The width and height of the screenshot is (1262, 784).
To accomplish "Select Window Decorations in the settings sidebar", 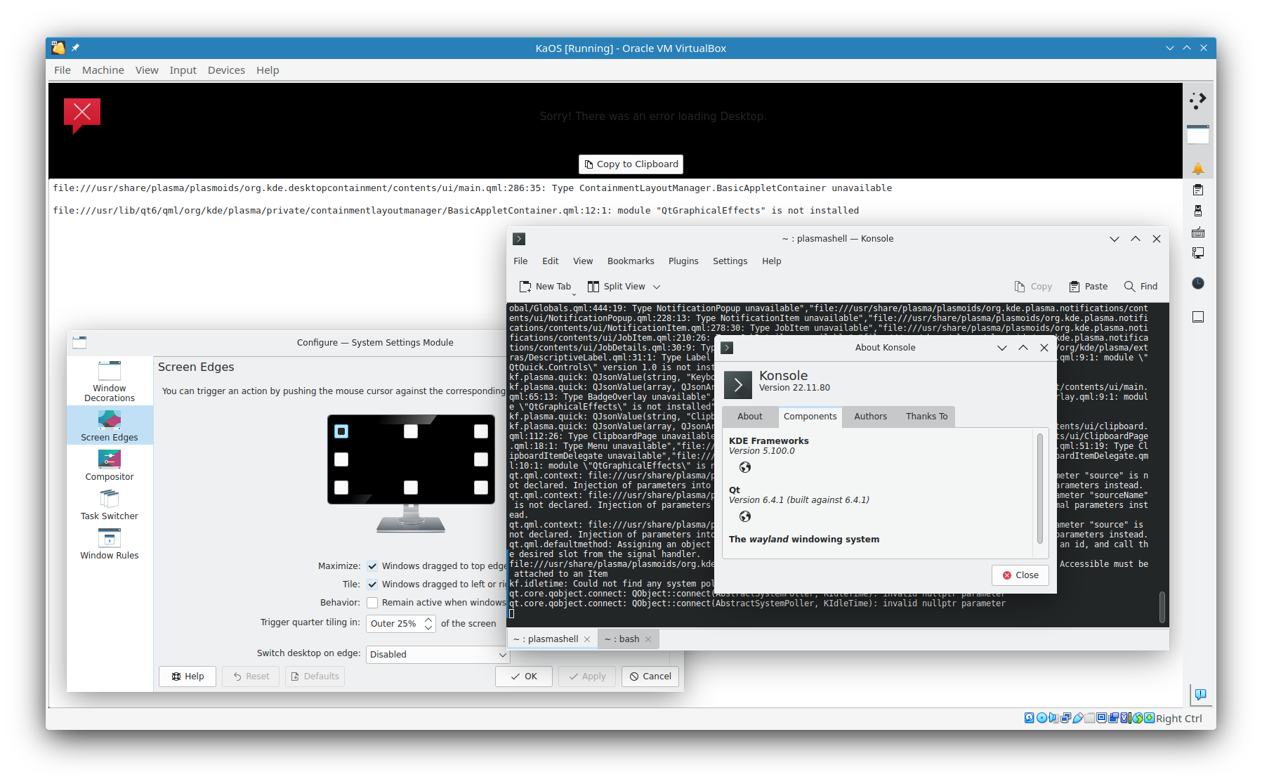I will [110, 381].
